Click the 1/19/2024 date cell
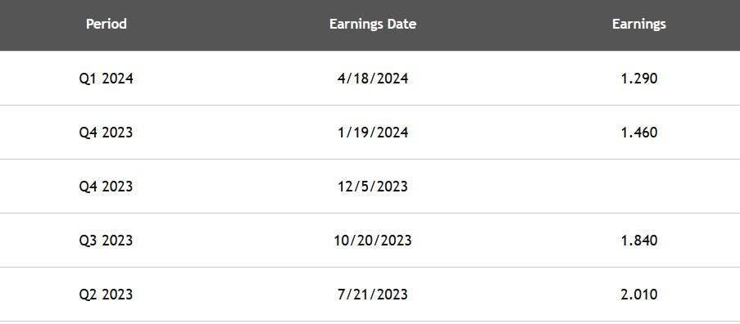 coord(373,133)
